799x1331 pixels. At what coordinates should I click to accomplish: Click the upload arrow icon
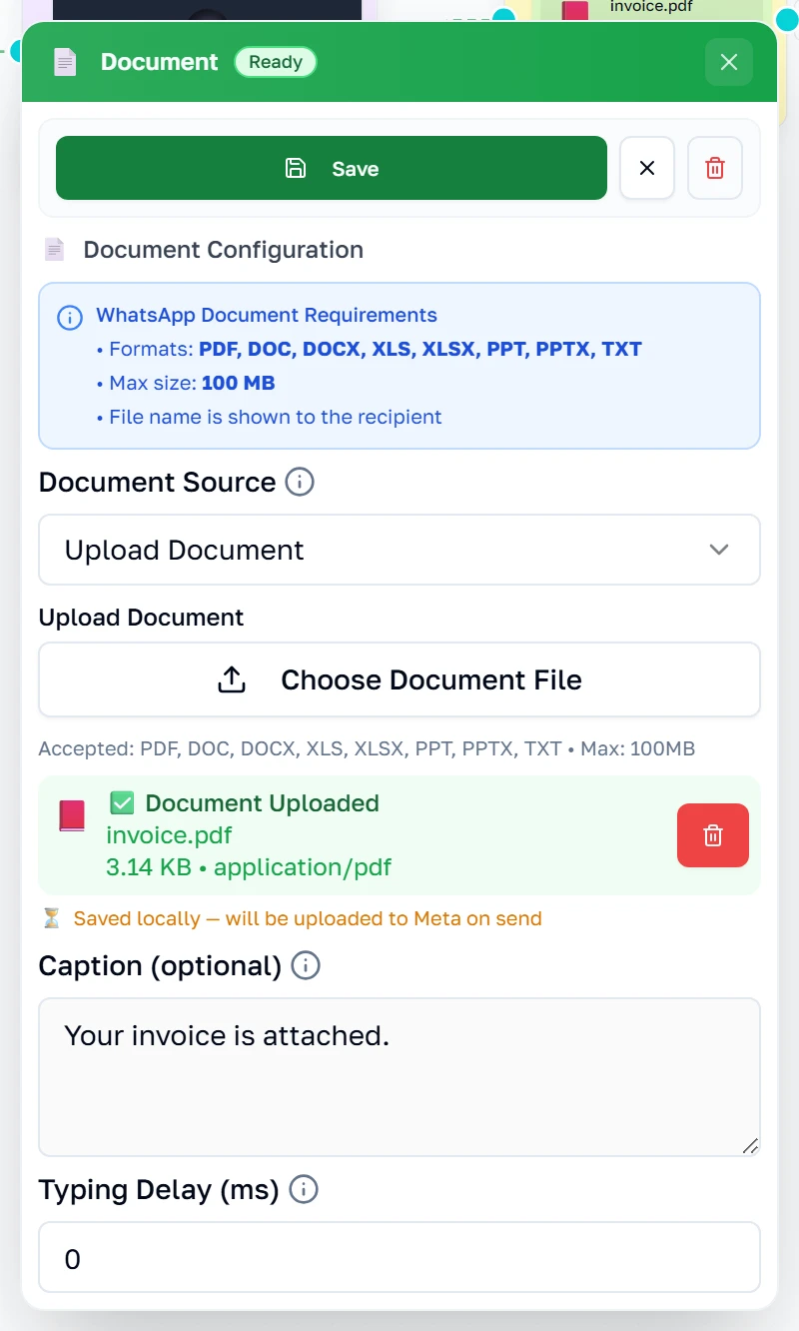tap(232, 679)
